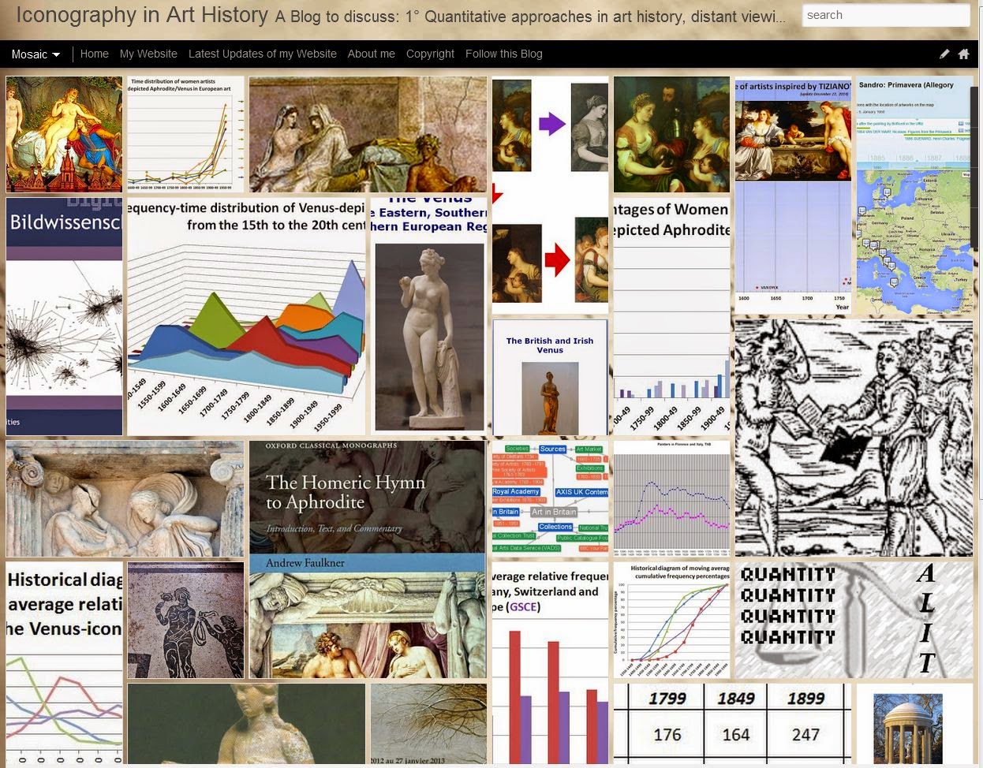983x768 pixels.
Task: Open the Home menu link
Action: coord(94,54)
